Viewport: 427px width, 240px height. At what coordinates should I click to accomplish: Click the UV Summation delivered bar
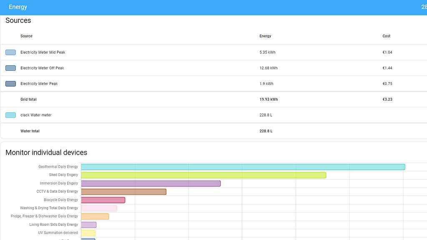(x=88, y=233)
